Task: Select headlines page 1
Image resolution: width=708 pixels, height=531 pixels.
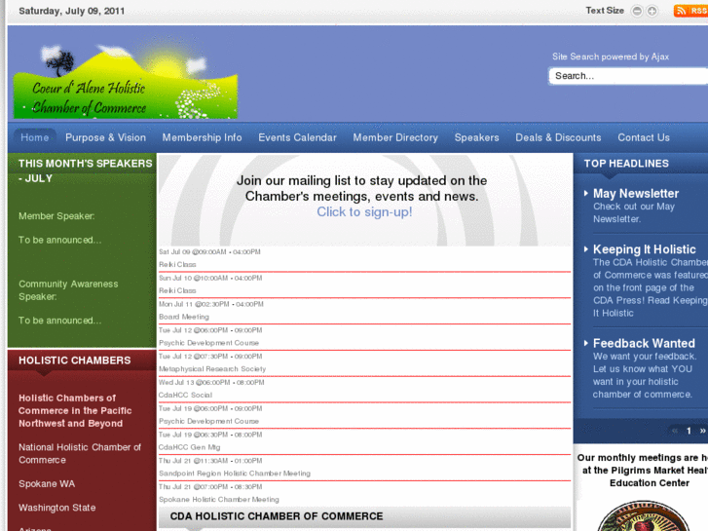Action: [x=689, y=431]
